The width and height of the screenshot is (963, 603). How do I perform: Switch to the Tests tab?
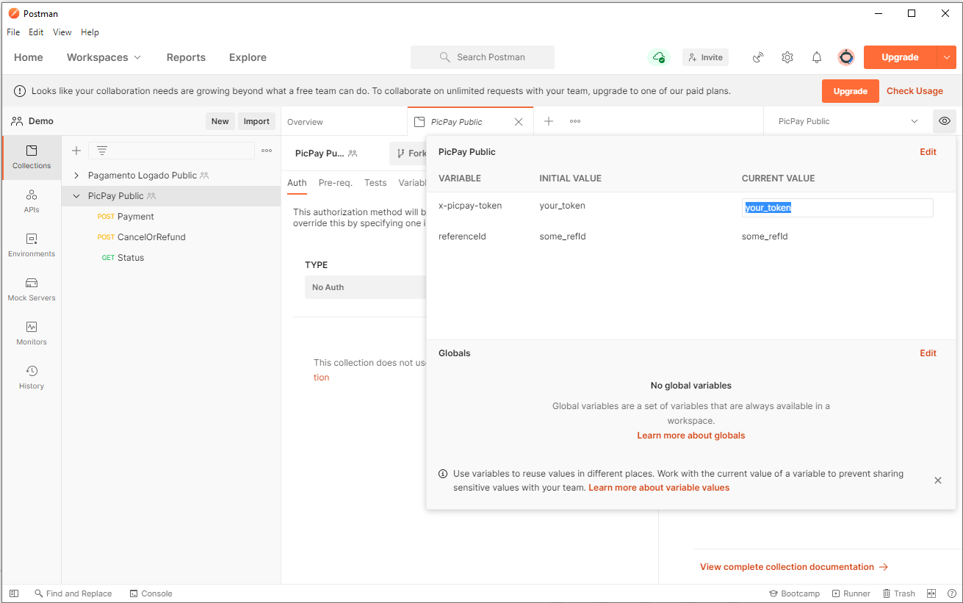375,183
